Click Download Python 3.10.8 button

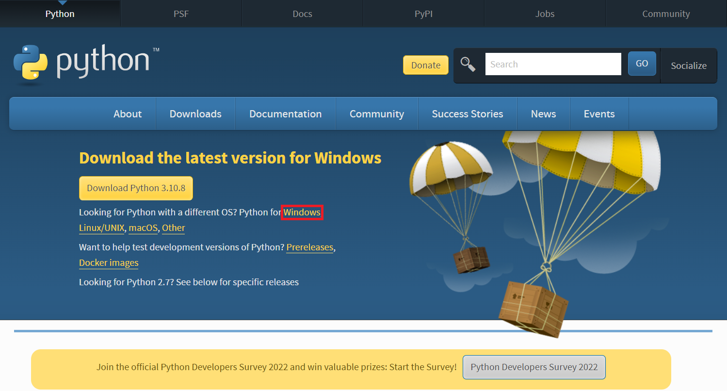(x=136, y=188)
